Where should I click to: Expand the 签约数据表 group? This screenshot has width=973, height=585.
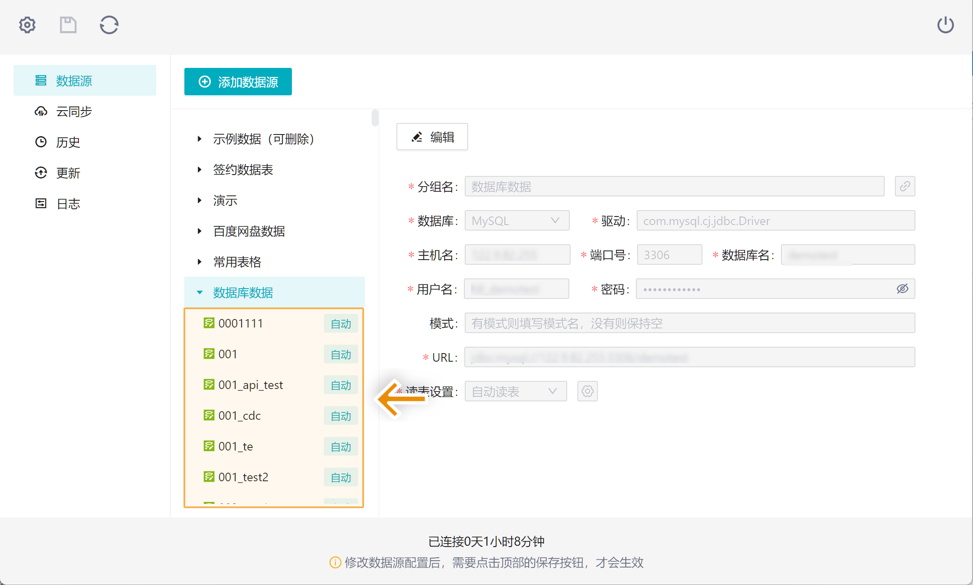coord(200,170)
